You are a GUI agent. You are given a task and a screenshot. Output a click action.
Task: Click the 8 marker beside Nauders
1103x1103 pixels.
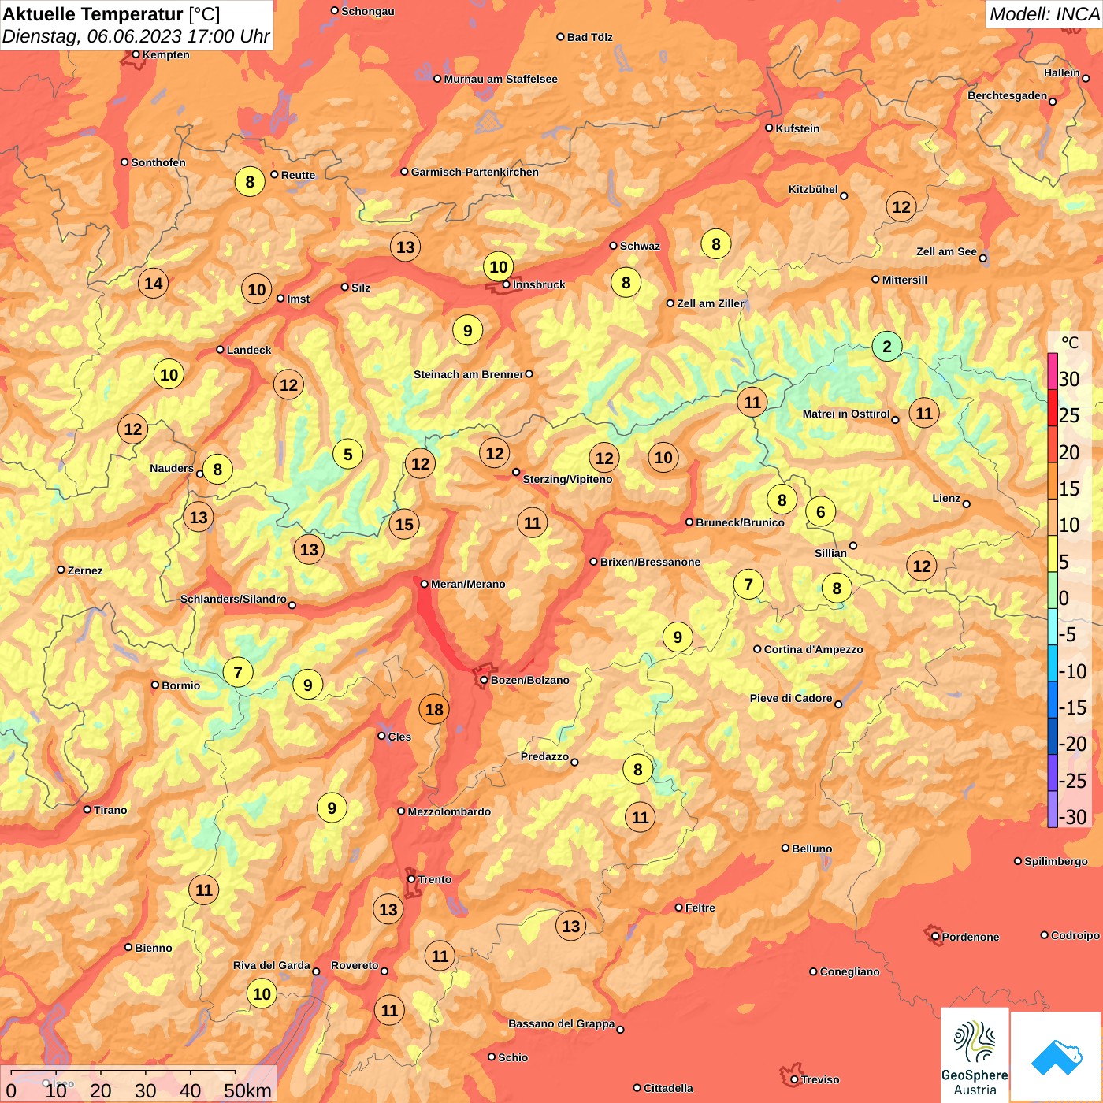[217, 470]
